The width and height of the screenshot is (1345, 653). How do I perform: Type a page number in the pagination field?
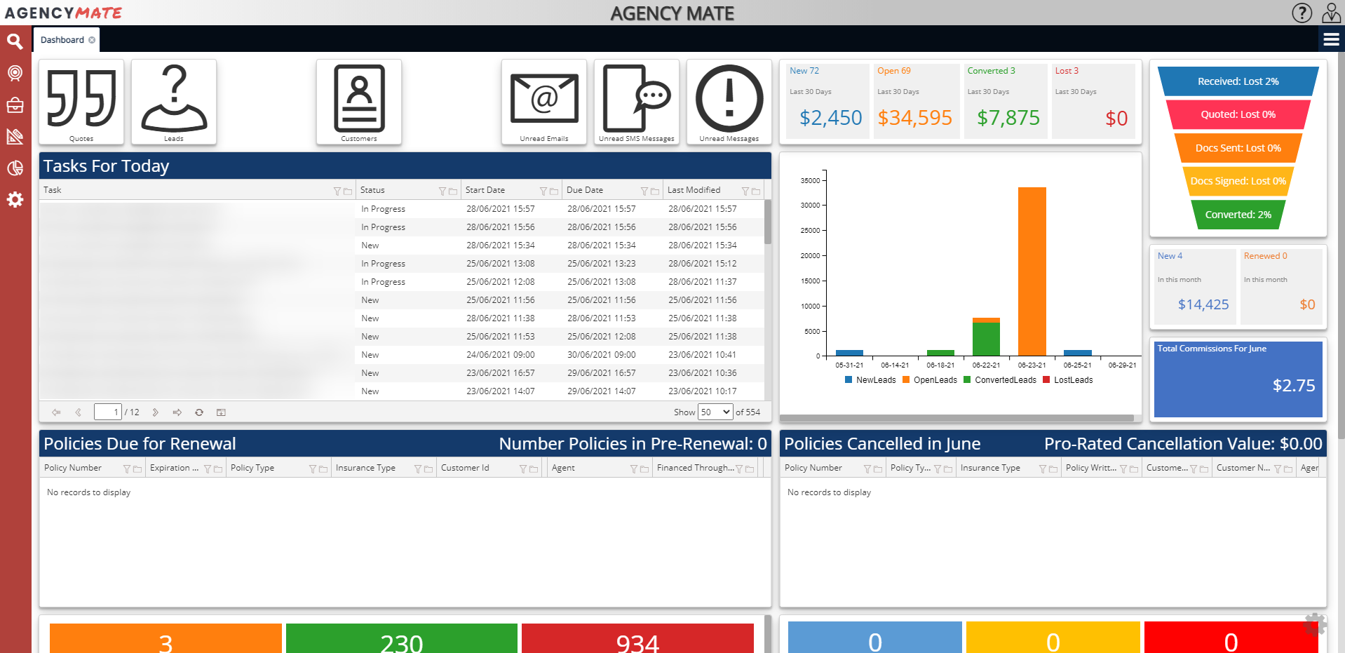108,412
